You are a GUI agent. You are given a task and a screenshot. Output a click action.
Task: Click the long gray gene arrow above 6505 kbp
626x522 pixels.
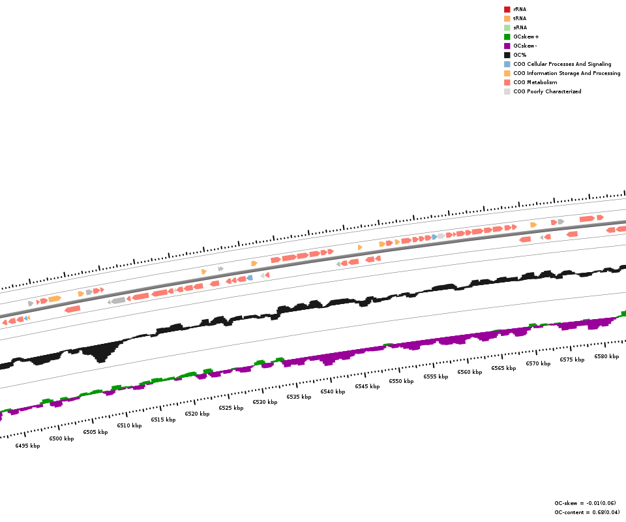tap(117, 301)
